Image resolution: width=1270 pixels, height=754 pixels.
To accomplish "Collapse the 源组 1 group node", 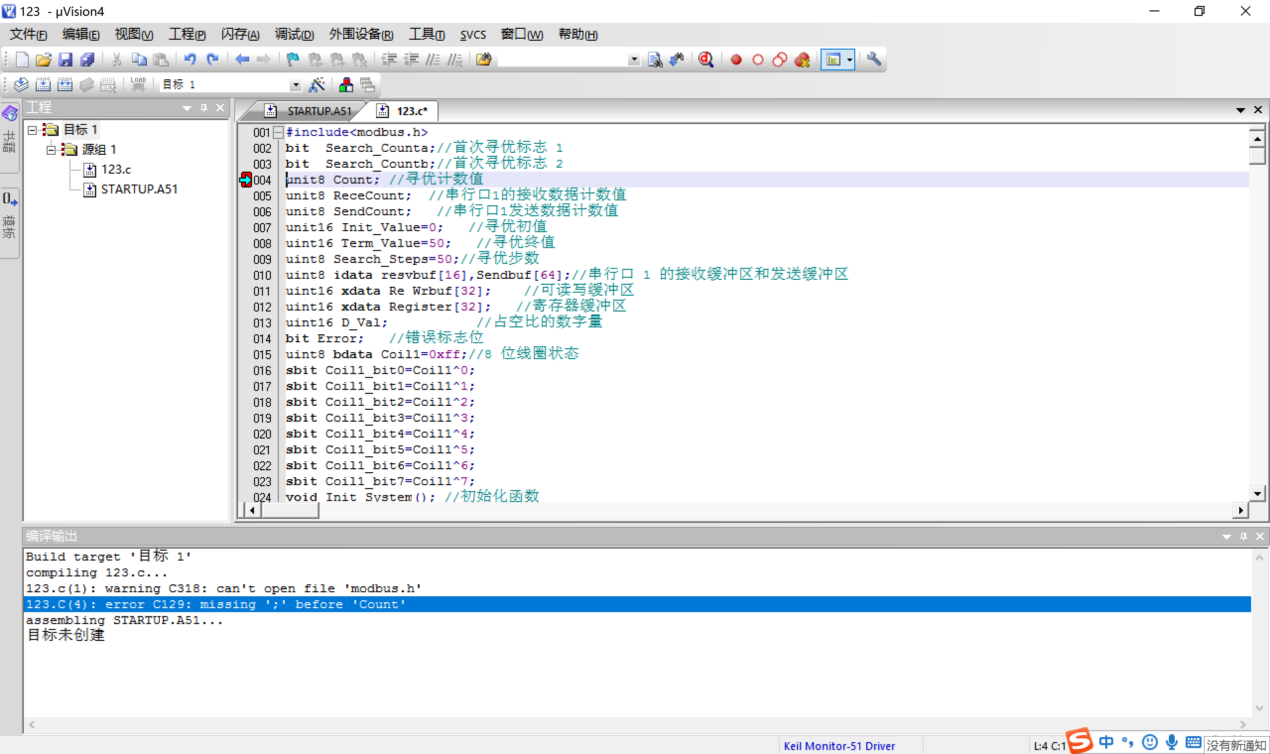I will (x=51, y=150).
